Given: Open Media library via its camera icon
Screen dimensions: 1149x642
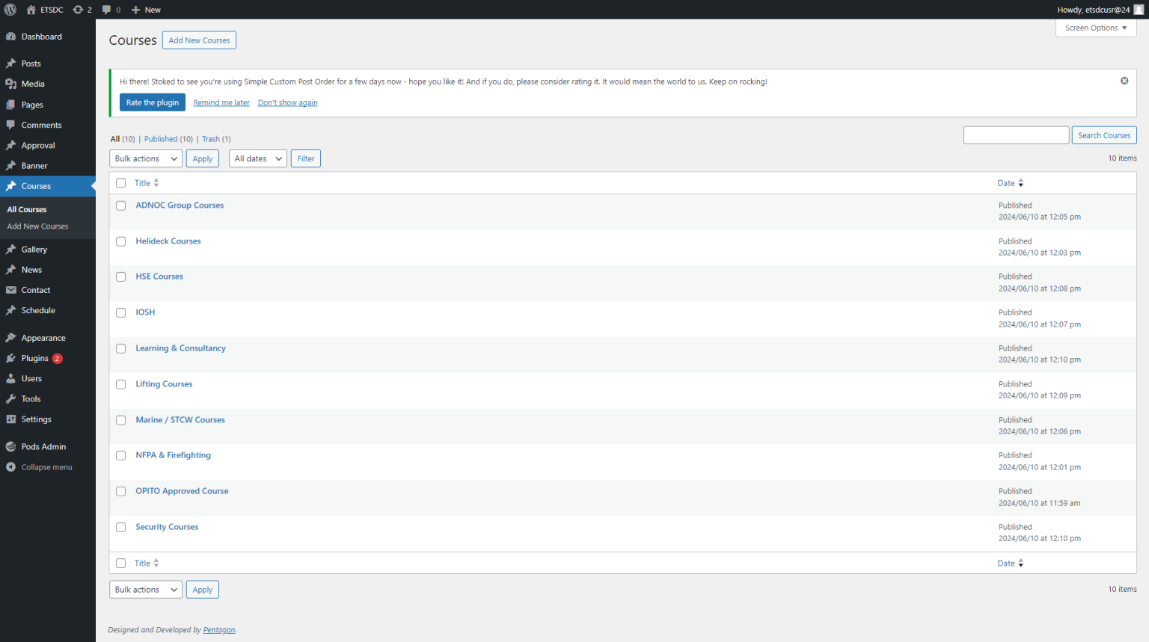Looking at the screenshot, I should (11, 83).
